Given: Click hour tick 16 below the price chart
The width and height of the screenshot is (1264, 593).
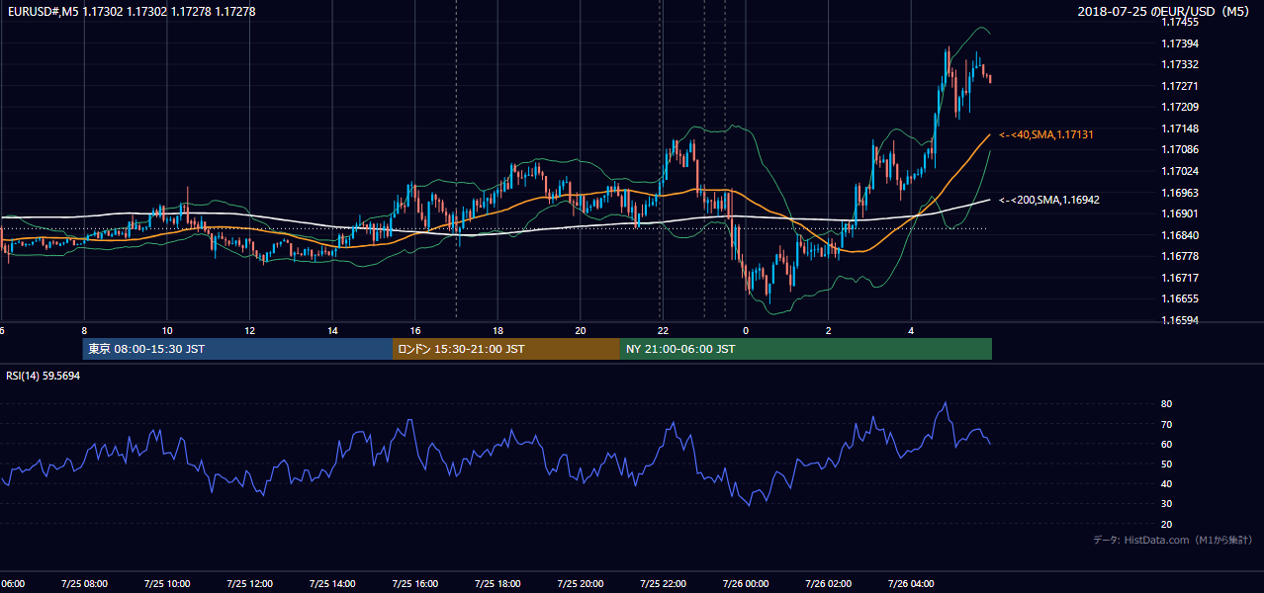Looking at the screenshot, I should click(x=415, y=330).
